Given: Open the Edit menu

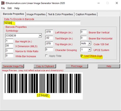Looking at the screenshot, I should (9, 8).
